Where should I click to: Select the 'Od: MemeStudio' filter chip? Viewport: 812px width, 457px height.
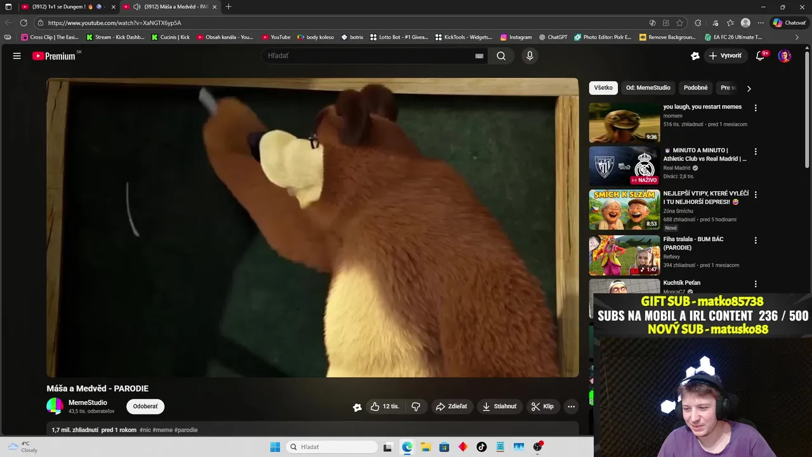pos(648,88)
